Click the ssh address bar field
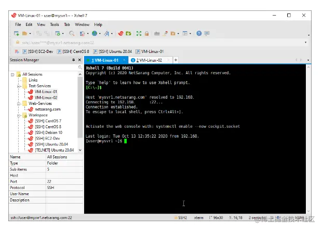322x230 pixels. coord(160,43)
